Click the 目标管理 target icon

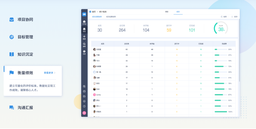pos(11,37)
